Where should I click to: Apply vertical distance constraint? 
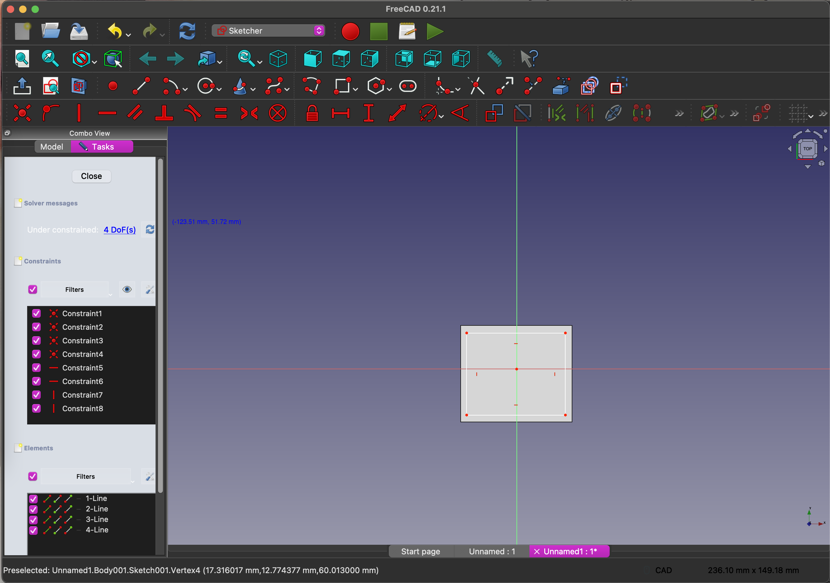(369, 113)
